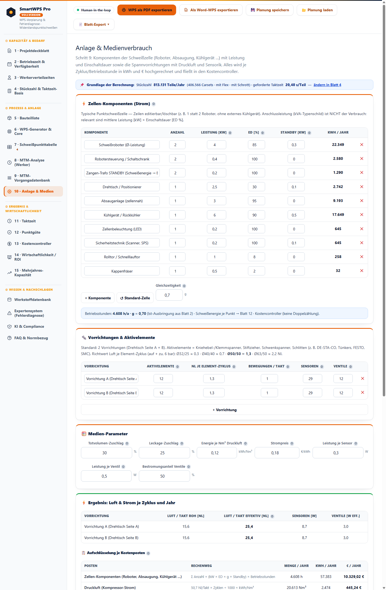
Task: Click the info icon next to Aktivelemente column
Action: (x=177, y=367)
